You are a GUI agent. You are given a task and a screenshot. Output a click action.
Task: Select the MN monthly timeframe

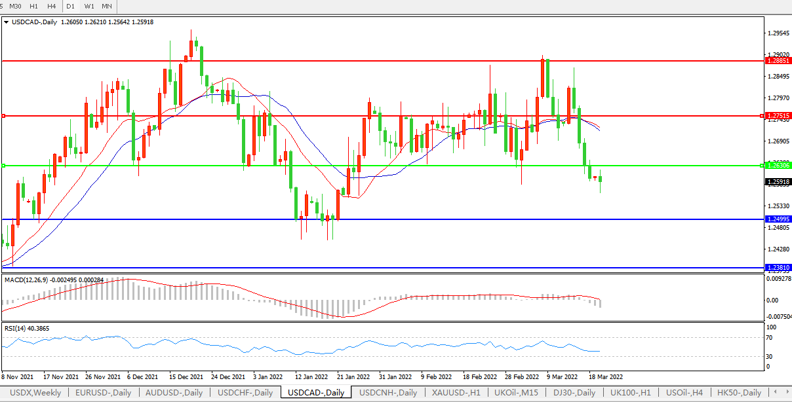107,6
